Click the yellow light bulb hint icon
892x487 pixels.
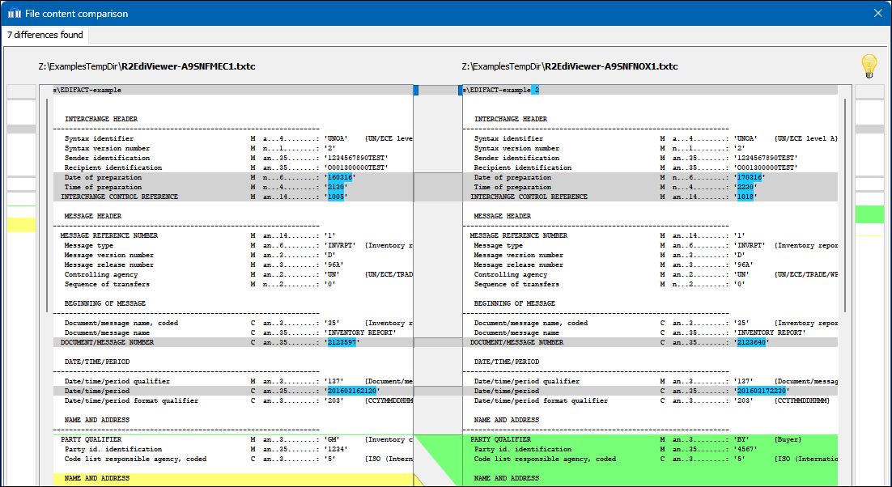[x=869, y=66]
